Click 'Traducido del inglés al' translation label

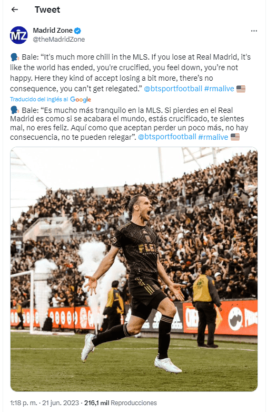39,99
